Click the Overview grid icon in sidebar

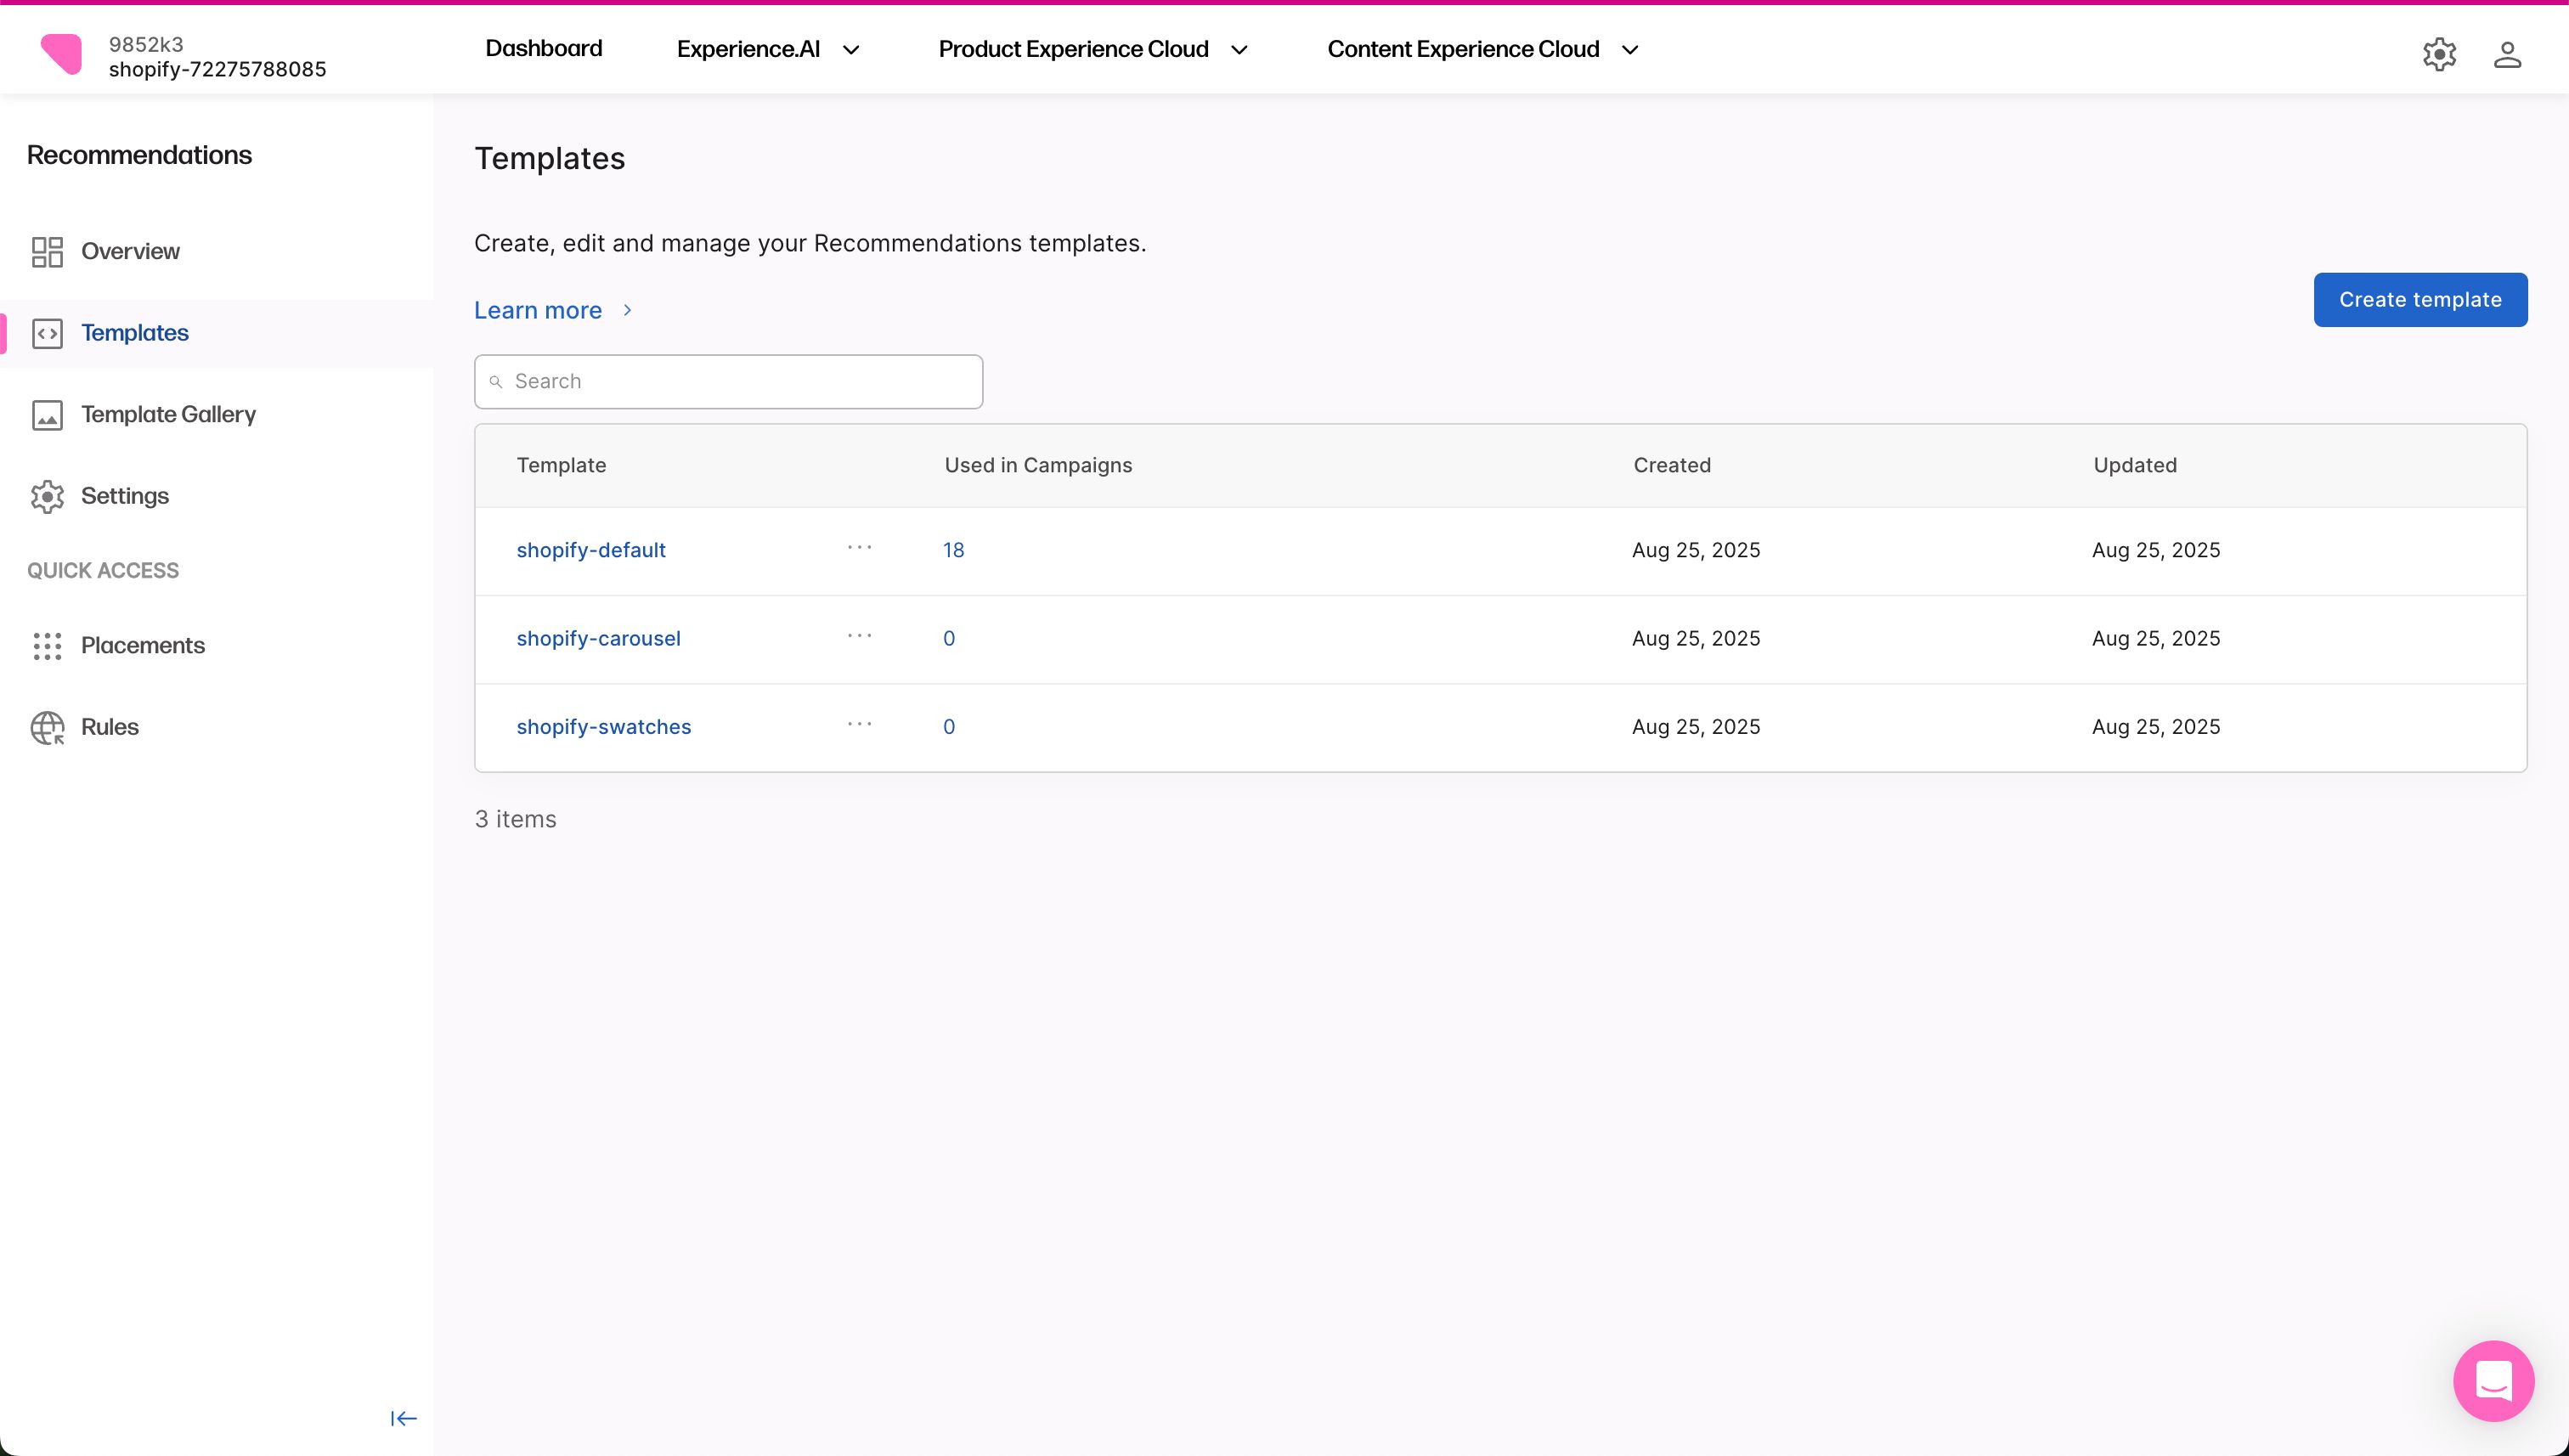(x=47, y=252)
